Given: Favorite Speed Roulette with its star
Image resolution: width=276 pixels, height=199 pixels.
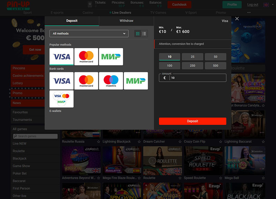Looking at the screenshot, I should [220, 178].
